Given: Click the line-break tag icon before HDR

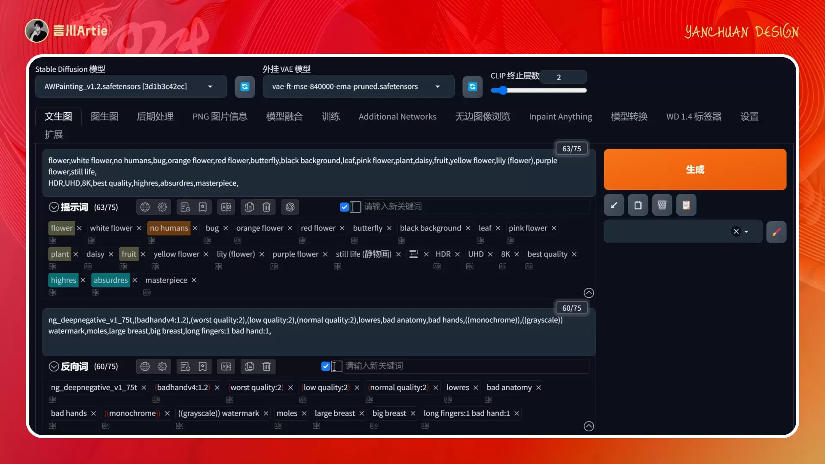Looking at the screenshot, I should pyautogui.click(x=413, y=254).
